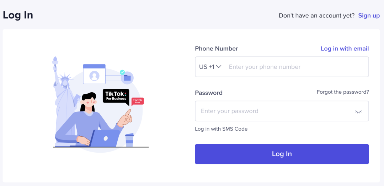The height and width of the screenshot is (186, 384).
Task: Click the Log In page heading
Action: coord(18,15)
